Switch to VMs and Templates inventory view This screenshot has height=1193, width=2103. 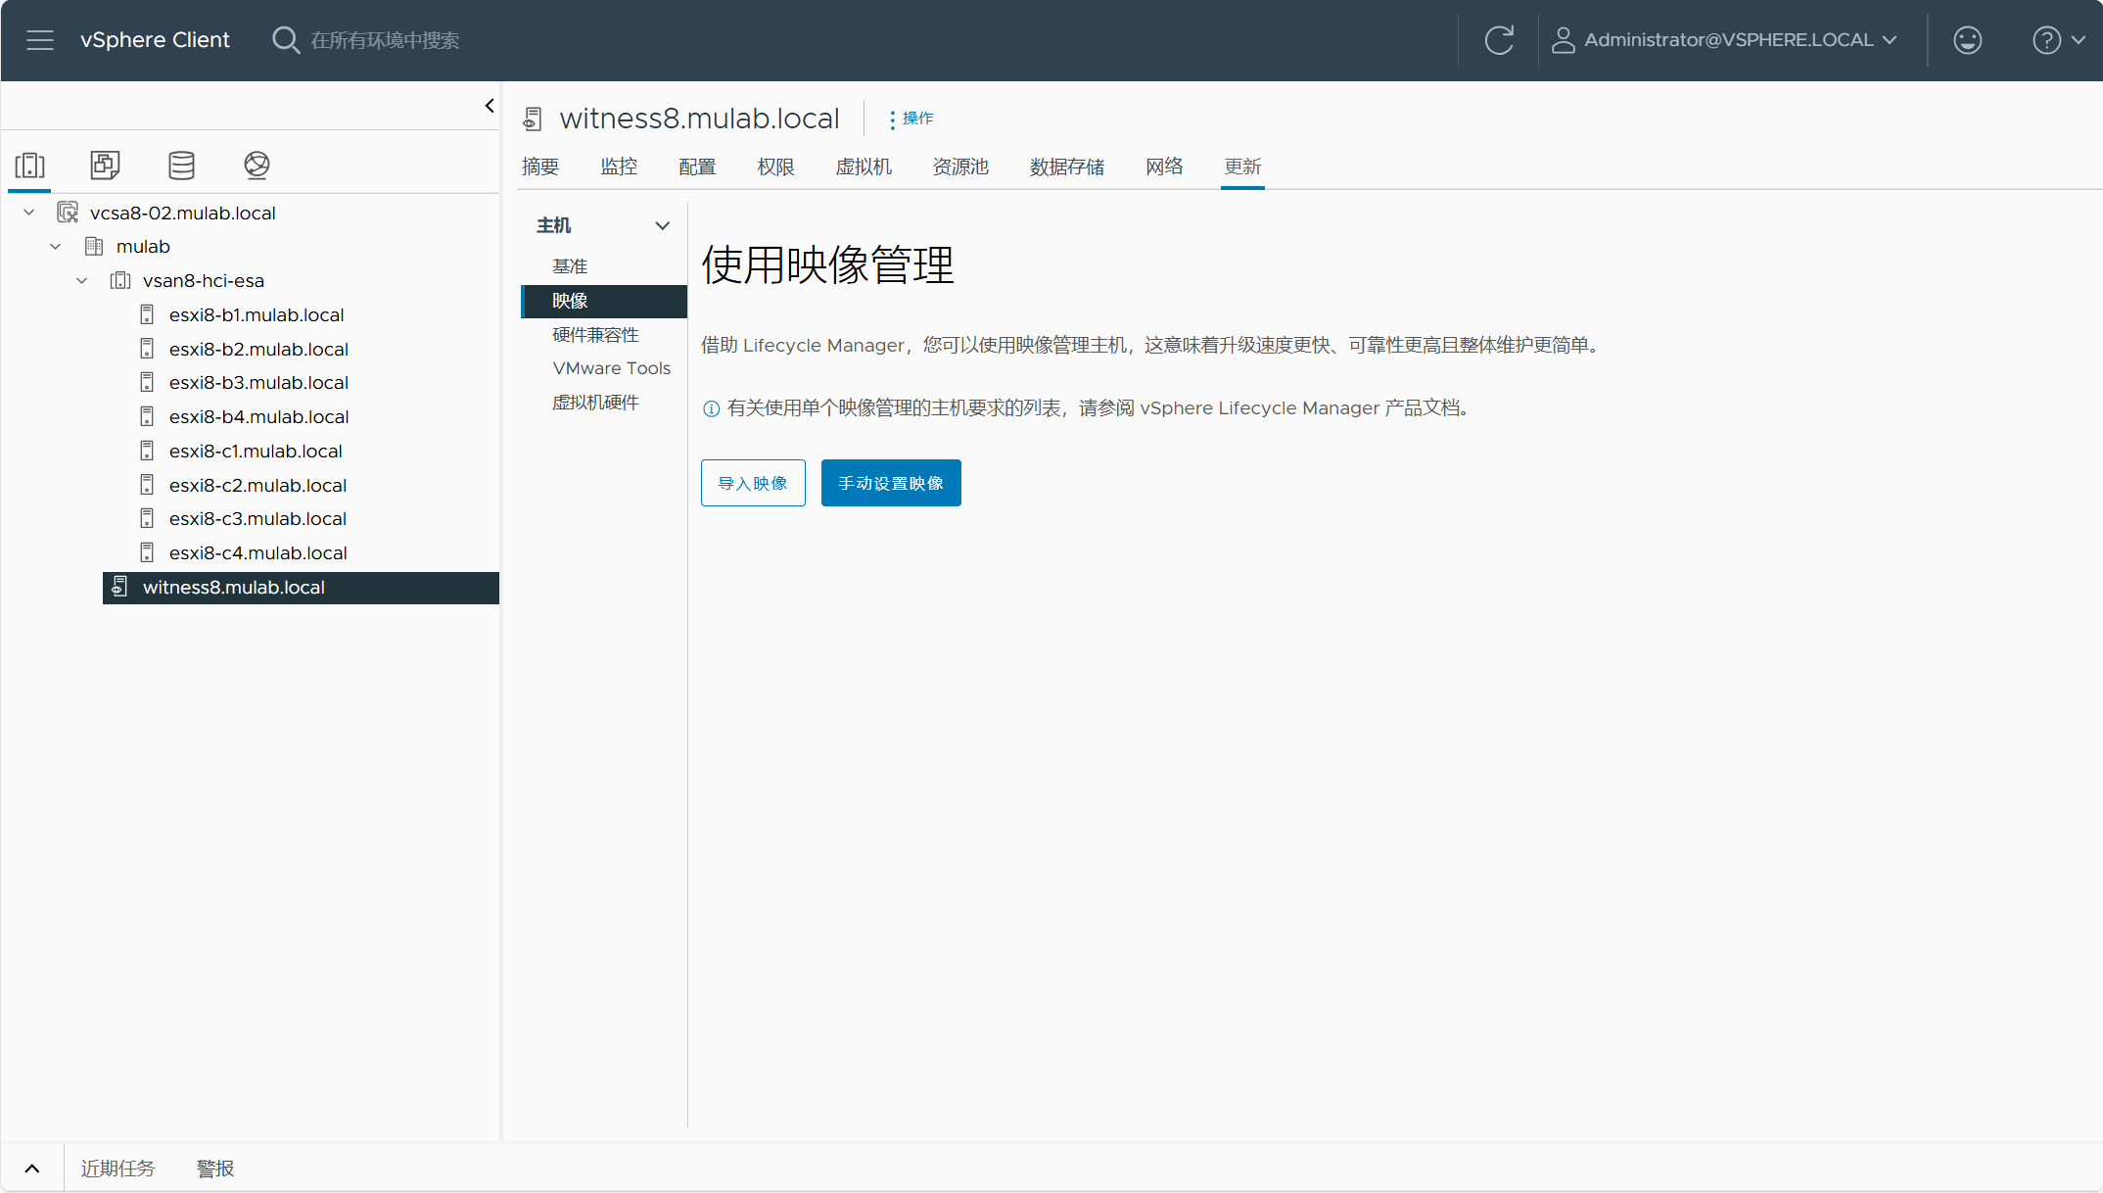pyautogui.click(x=106, y=165)
